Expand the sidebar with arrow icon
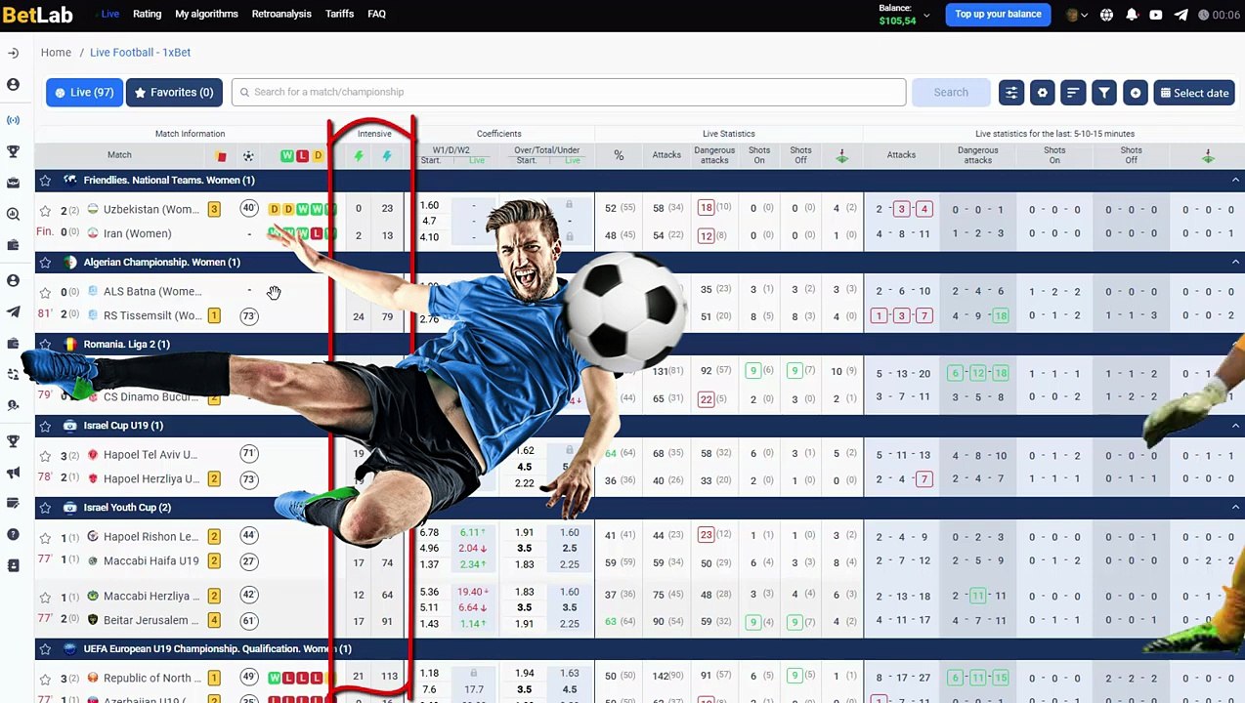This screenshot has height=703, width=1245. (13, 53)
